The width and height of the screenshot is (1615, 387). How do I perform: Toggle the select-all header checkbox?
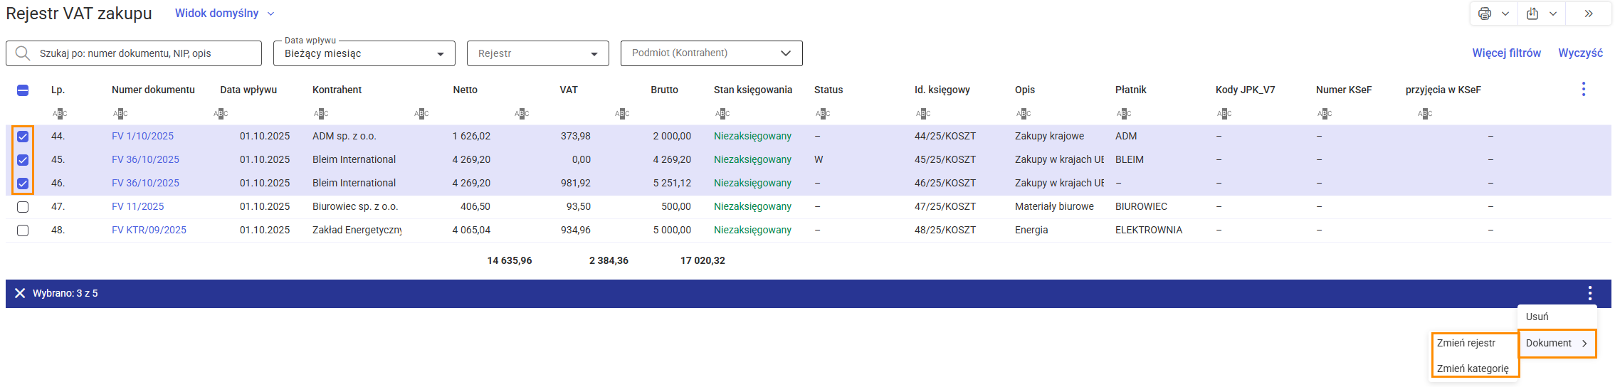click(23, 90)
